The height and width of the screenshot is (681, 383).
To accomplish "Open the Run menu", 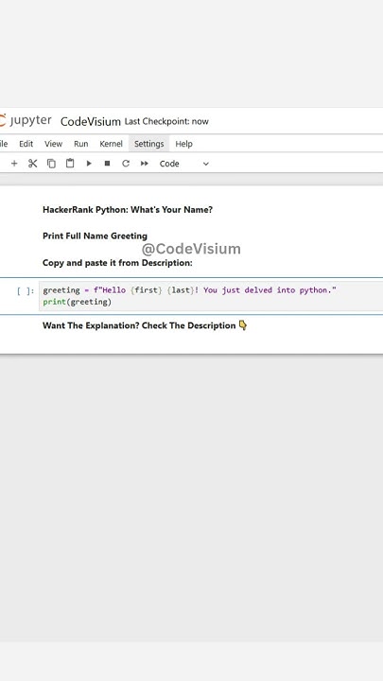I will click(x=80, y=144).
